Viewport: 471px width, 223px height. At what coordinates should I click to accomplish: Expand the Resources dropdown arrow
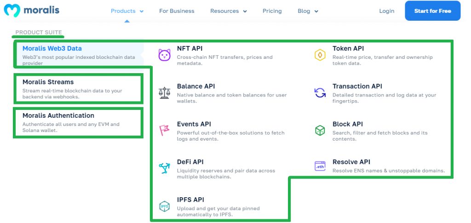(x=245, y=11)
